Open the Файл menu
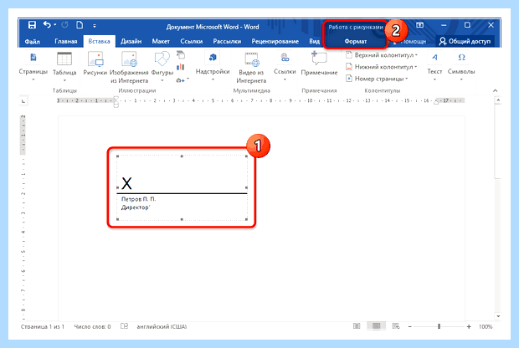Image resolution: width=519 pixels, height=348 pixels. (x=32, y=41)
